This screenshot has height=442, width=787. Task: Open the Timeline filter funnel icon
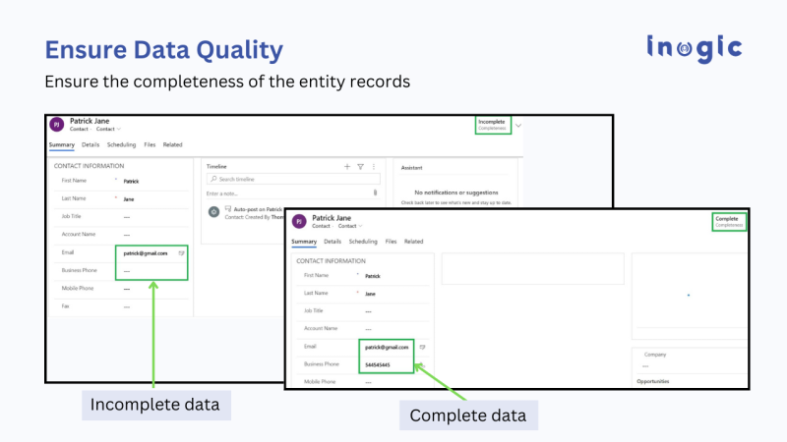point(361,167)
